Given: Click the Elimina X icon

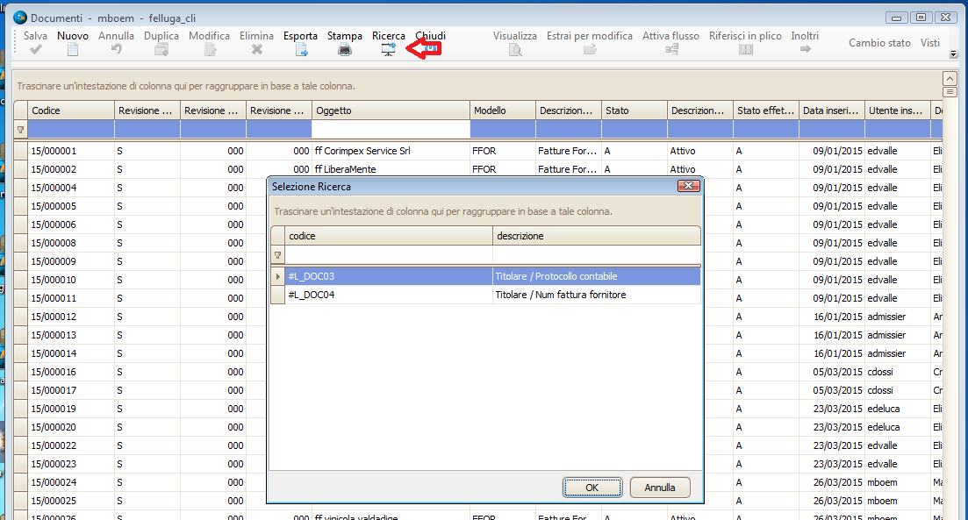Looking at the screenshot, I should pos(257,50).
